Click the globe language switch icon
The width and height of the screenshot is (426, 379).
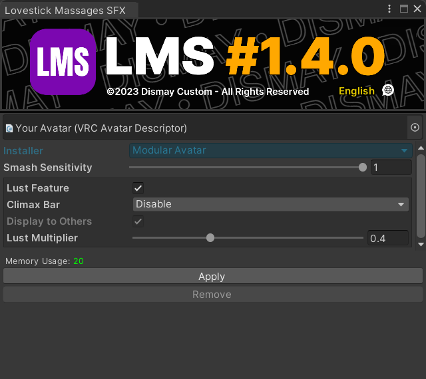tap(387, 90)
